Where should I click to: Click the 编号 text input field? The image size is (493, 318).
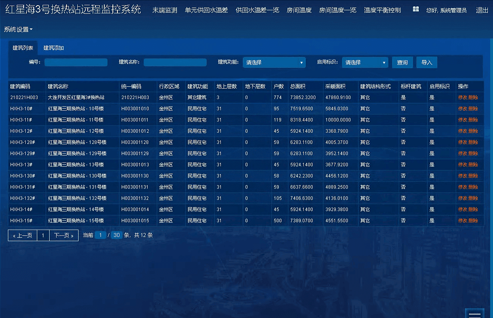pyautogui.click(x=76, y=63)
